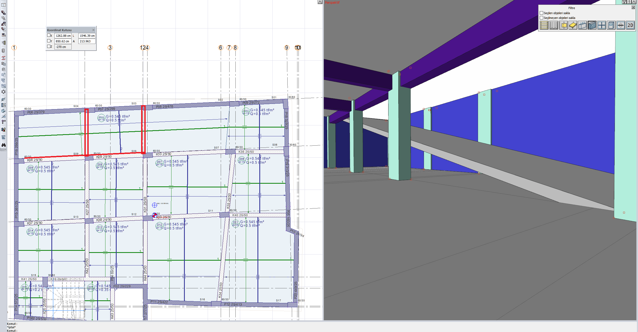Image resolution: width=638 pixels, height=332 pixels.
Task: Close the Filtre panel
Action: click(x=633, y=7)
